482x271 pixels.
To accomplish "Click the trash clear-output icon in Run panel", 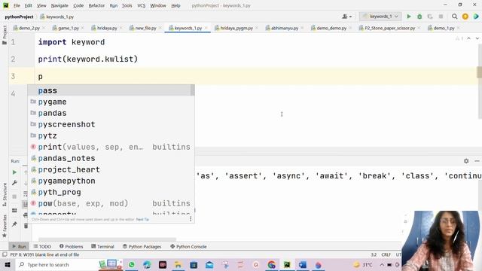I will (x=26, y=226).
